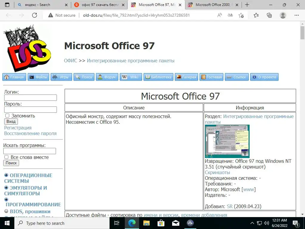Image resolution: width=305 pixels, height=229 pixels.
Task: Show hidden tray icons chevron
Action: (252, 223)
